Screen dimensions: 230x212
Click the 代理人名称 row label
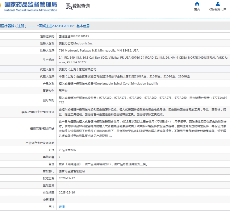click(x=47, y=69)
